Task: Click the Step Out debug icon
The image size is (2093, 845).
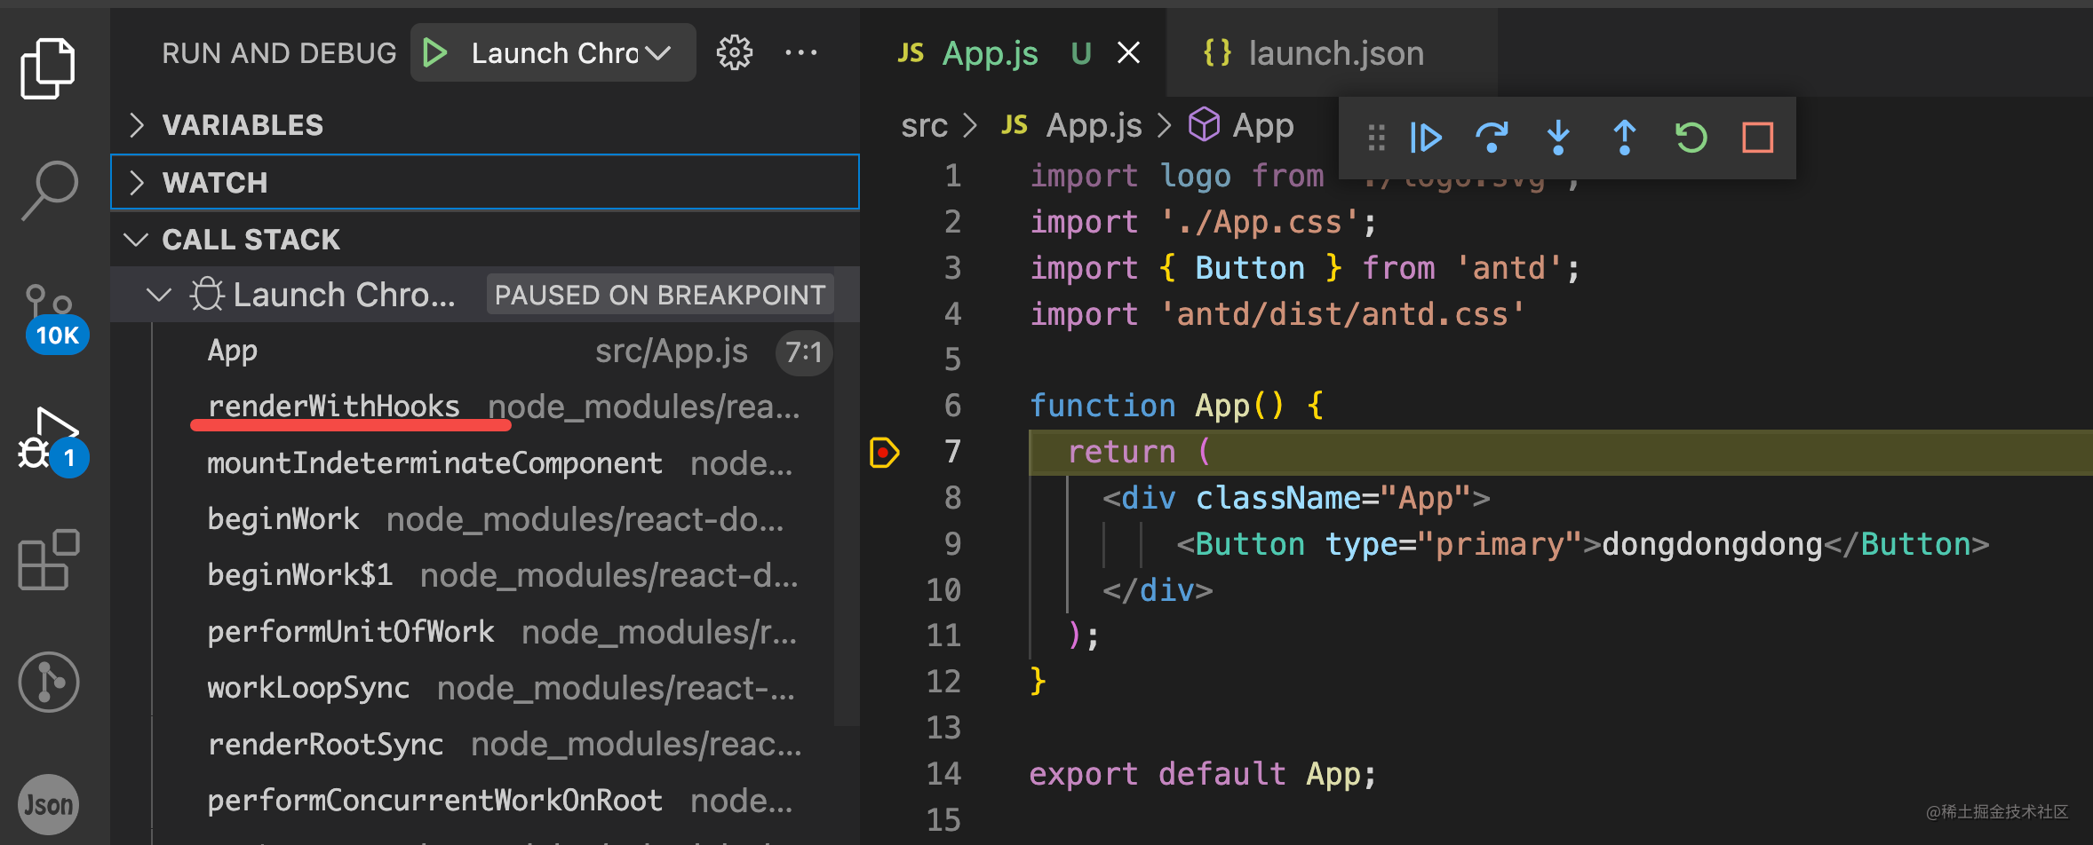Action: (x=1625, y=138)
